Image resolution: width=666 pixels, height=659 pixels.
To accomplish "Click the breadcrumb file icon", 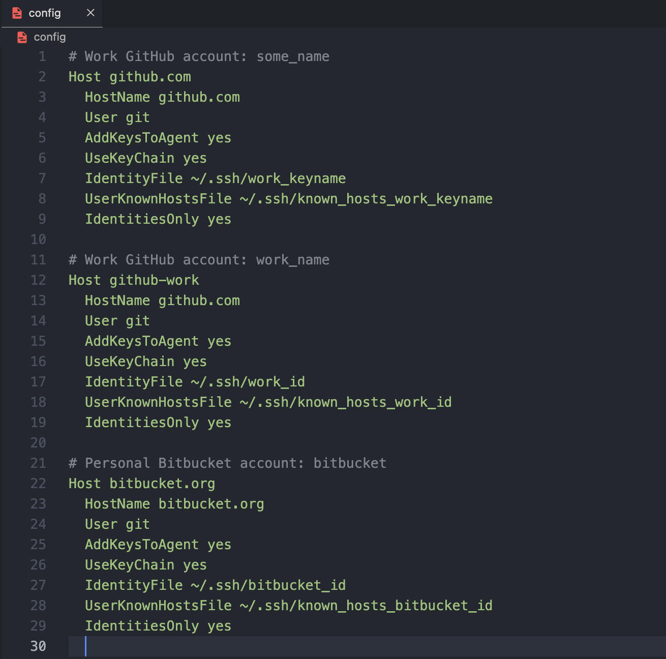I will pyautogui.click(x=22, y=37).
